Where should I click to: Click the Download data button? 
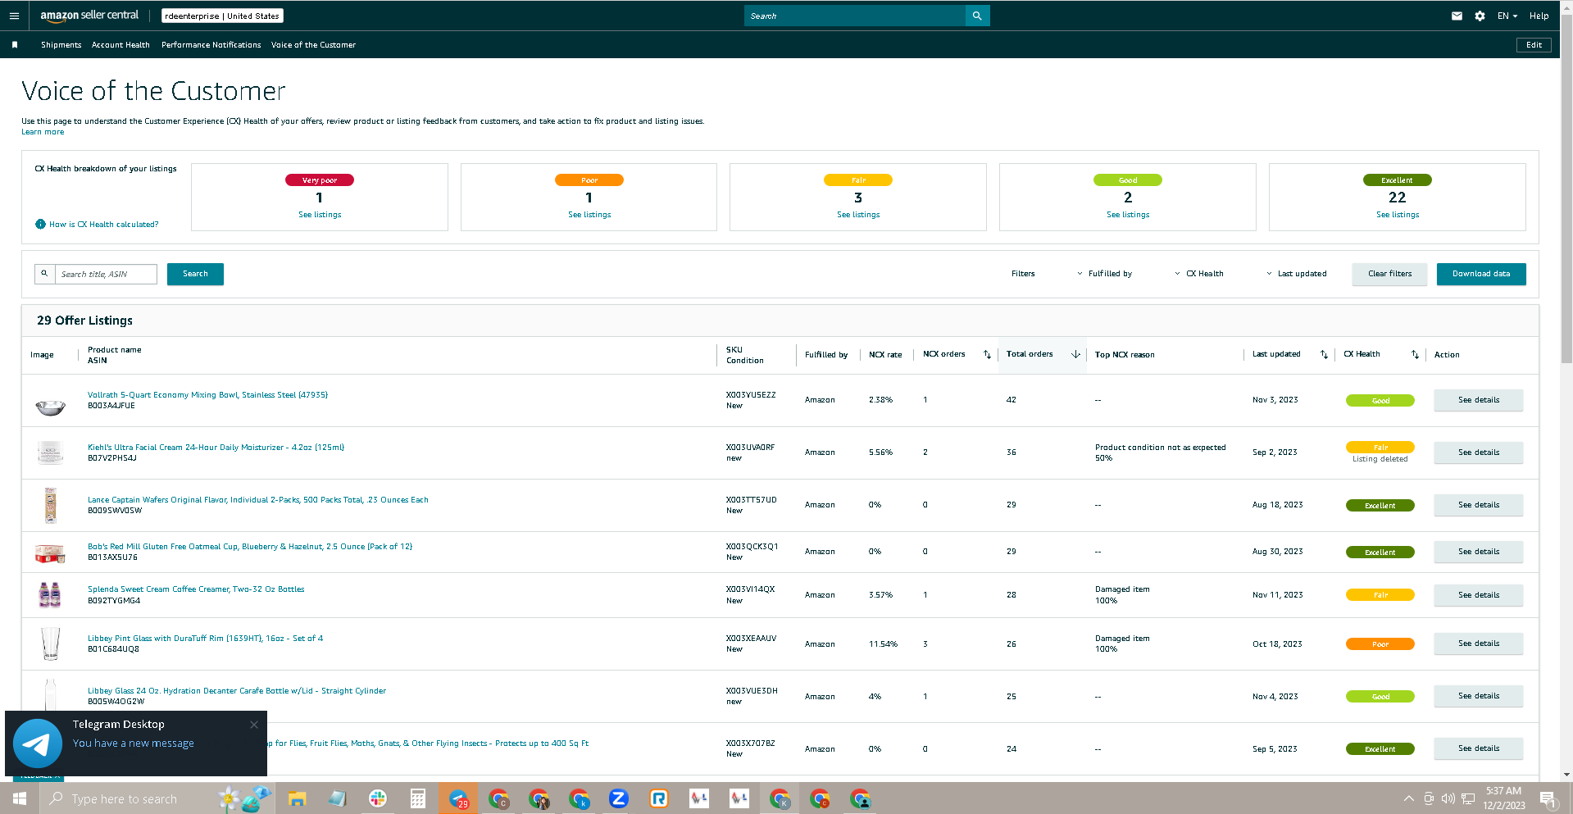(x=1481, y=274)
